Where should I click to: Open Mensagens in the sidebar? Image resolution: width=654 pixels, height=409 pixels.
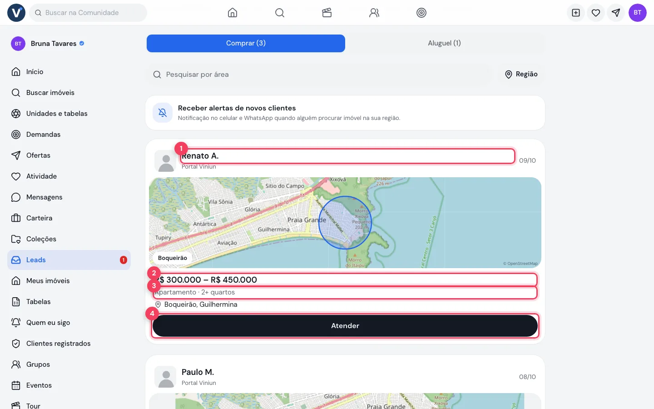coord(69,197)
